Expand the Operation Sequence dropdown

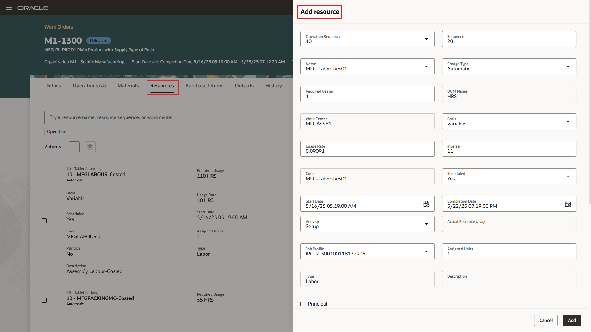(x=426, y=39)
